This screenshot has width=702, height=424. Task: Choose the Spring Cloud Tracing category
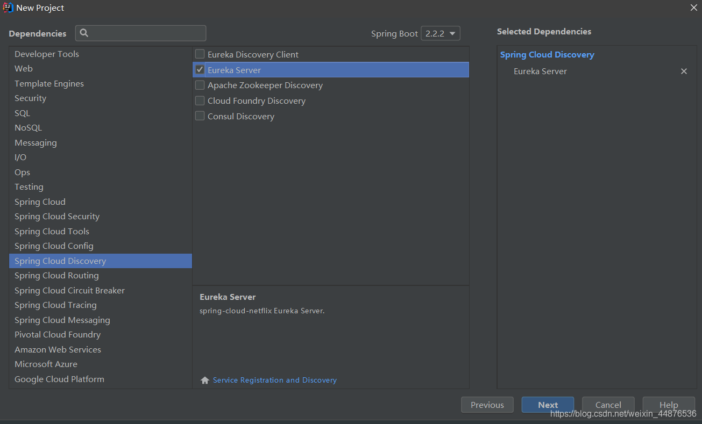(101, 305)
